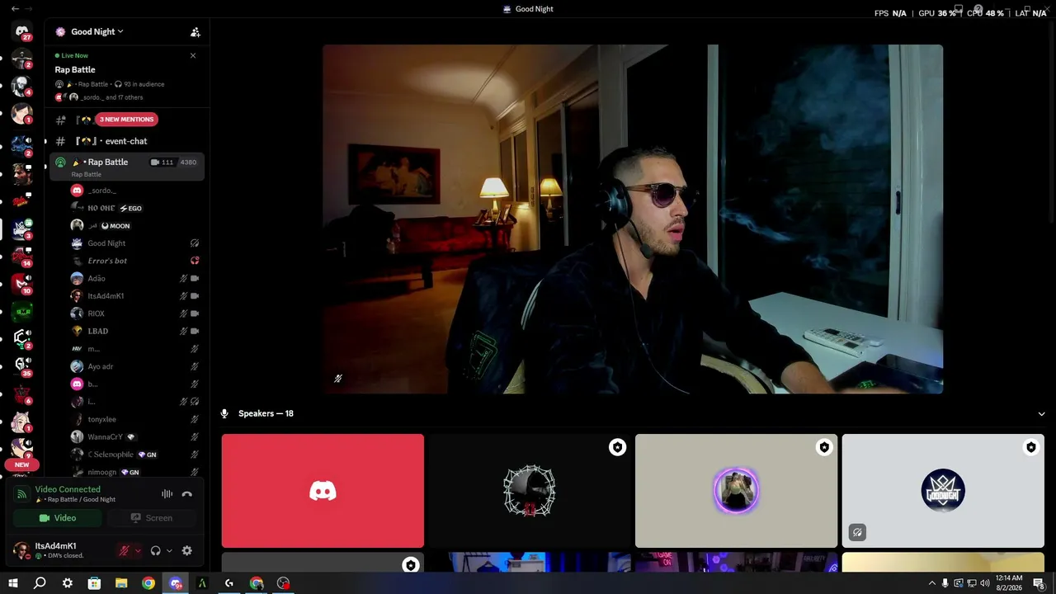Viewport: 1056px width, 594px height.
Task: Click deafened icon on Goodnight logo tile
Action: [857, 532]
